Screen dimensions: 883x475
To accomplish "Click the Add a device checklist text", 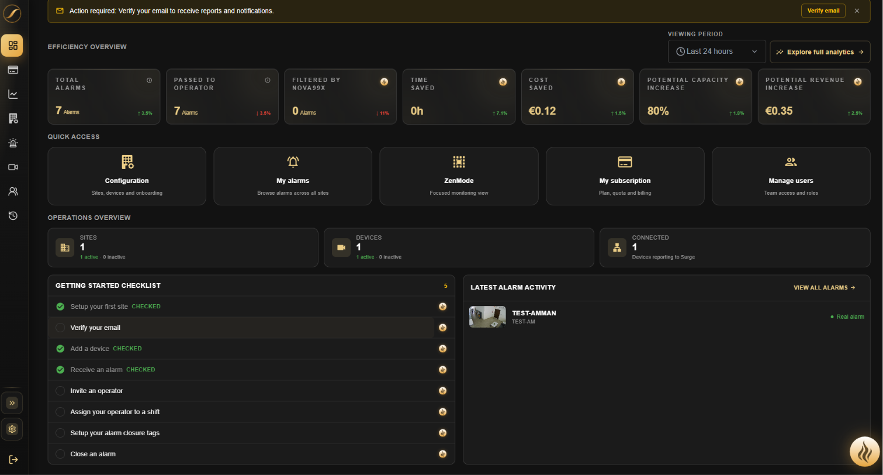I will coord(89,349).
